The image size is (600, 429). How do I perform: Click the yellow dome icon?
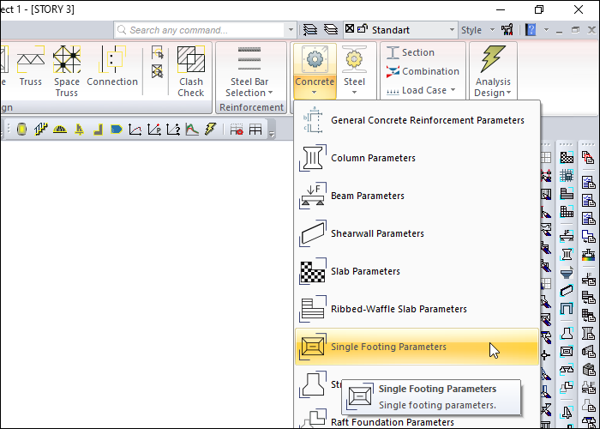[60, 130]
